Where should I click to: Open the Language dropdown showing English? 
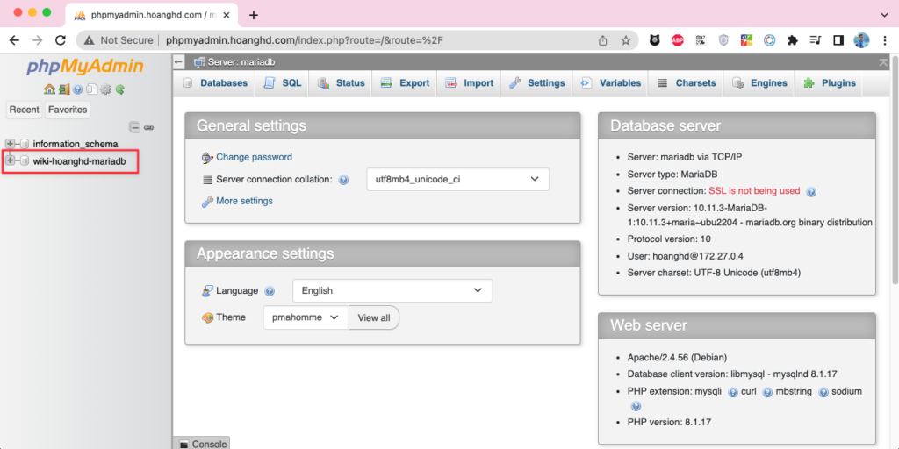tap(392, 291)
